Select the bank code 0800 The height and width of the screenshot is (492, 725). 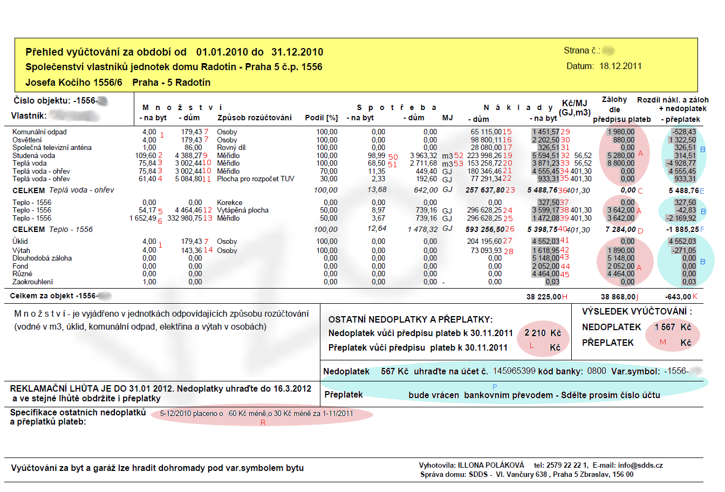tap(597, 371)
